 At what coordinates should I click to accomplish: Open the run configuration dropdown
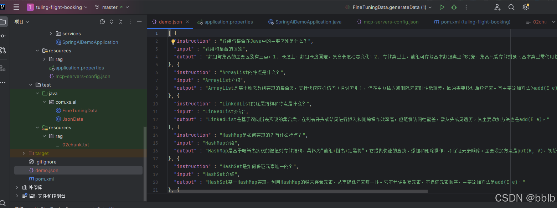[x=389, y=7]
